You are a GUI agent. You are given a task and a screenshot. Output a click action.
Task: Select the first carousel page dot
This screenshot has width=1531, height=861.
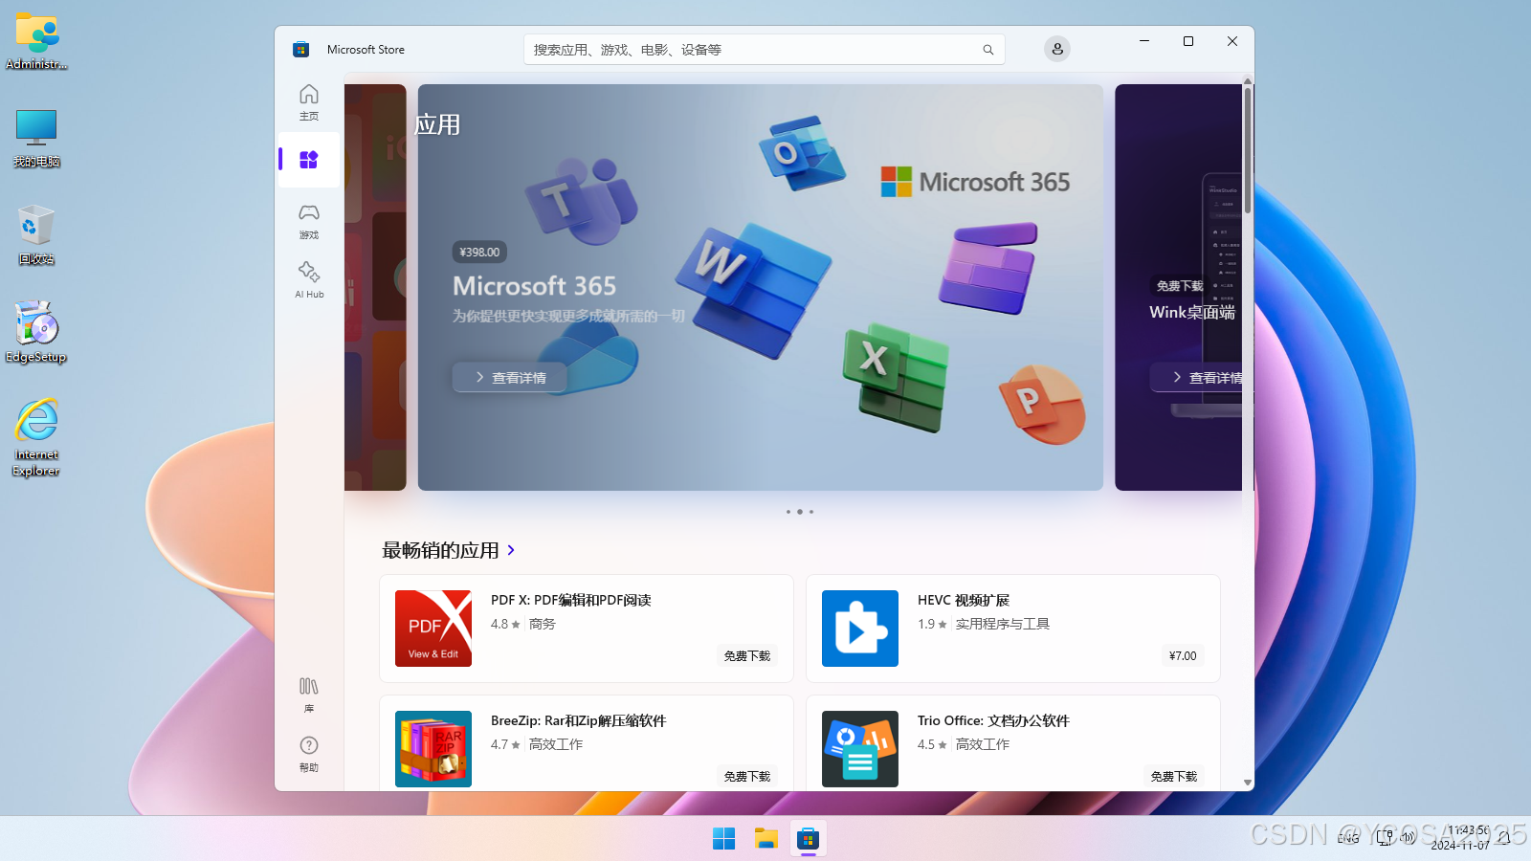pos(788,512)
